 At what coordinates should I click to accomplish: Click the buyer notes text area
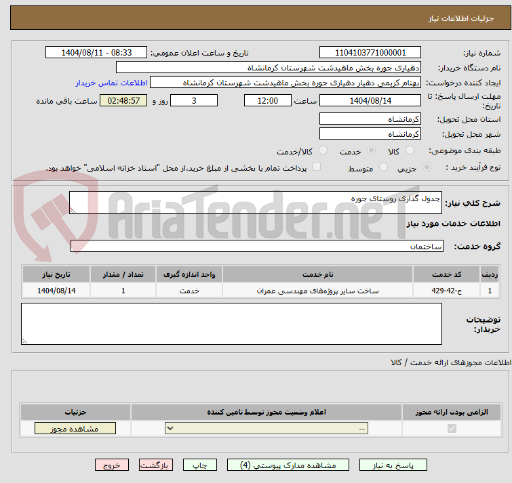pos(231,324)
